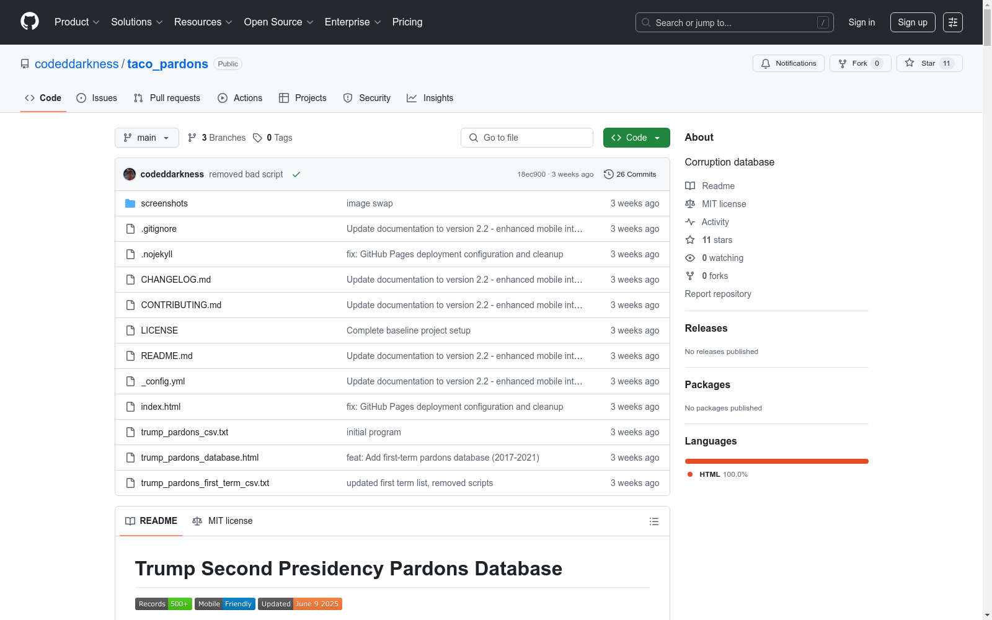The width and height of the screenshot is (992, 620).
Task: Click the 'image swap' commit message
Action: click(370, 203)
